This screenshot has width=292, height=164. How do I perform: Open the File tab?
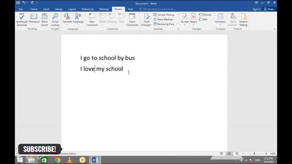(x=21, y=9)
